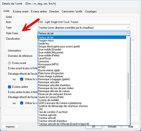Select 'Grue mobile (Petite)'
The image size is (141, 131).
click(82, 55)
